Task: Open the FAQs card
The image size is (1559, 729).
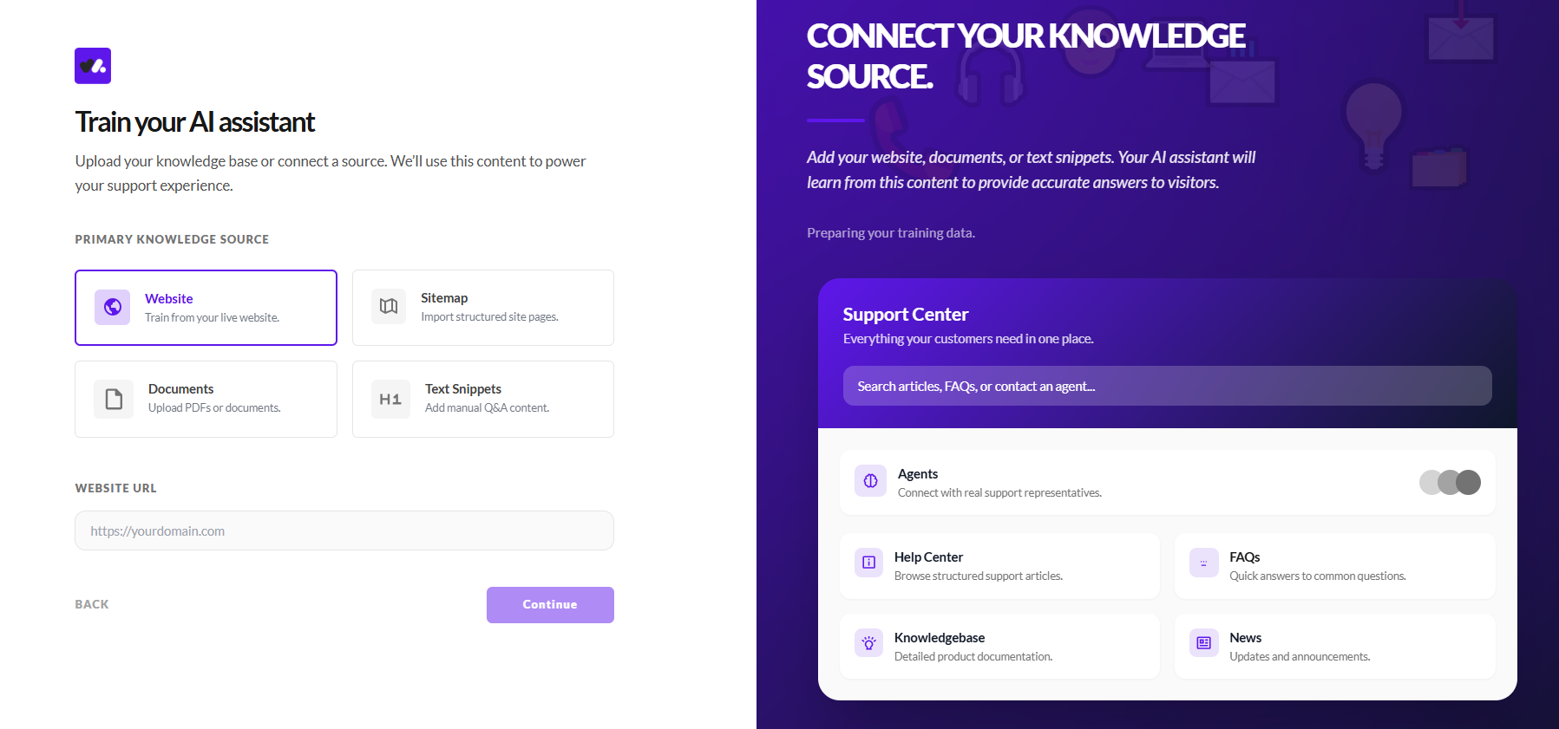Action: (1334, 566)
